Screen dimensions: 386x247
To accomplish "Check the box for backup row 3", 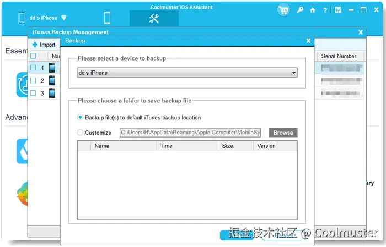I will pyautogui.click(x=33, y=93).
